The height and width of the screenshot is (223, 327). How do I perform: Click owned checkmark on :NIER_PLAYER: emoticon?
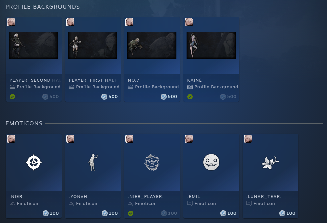coord(131,213)
